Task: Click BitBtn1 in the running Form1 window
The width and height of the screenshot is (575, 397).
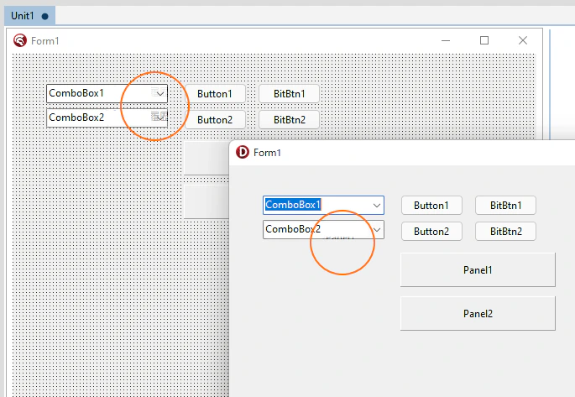Action: 505,206
